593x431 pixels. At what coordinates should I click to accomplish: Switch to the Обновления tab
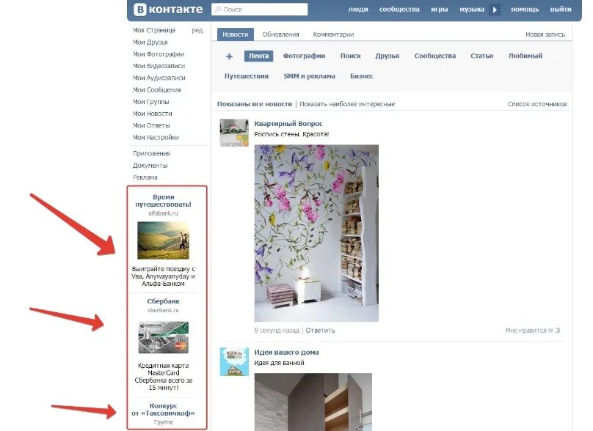[280, 34]
